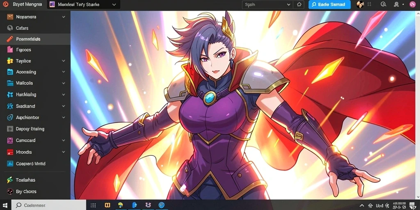
Task: Open the Mandesi Tofy Starke dropdown
Action: pos(83,5)
